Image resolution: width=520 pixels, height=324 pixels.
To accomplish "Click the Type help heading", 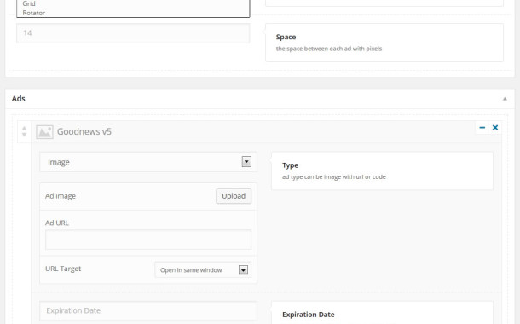I will (x=290, y=165).
